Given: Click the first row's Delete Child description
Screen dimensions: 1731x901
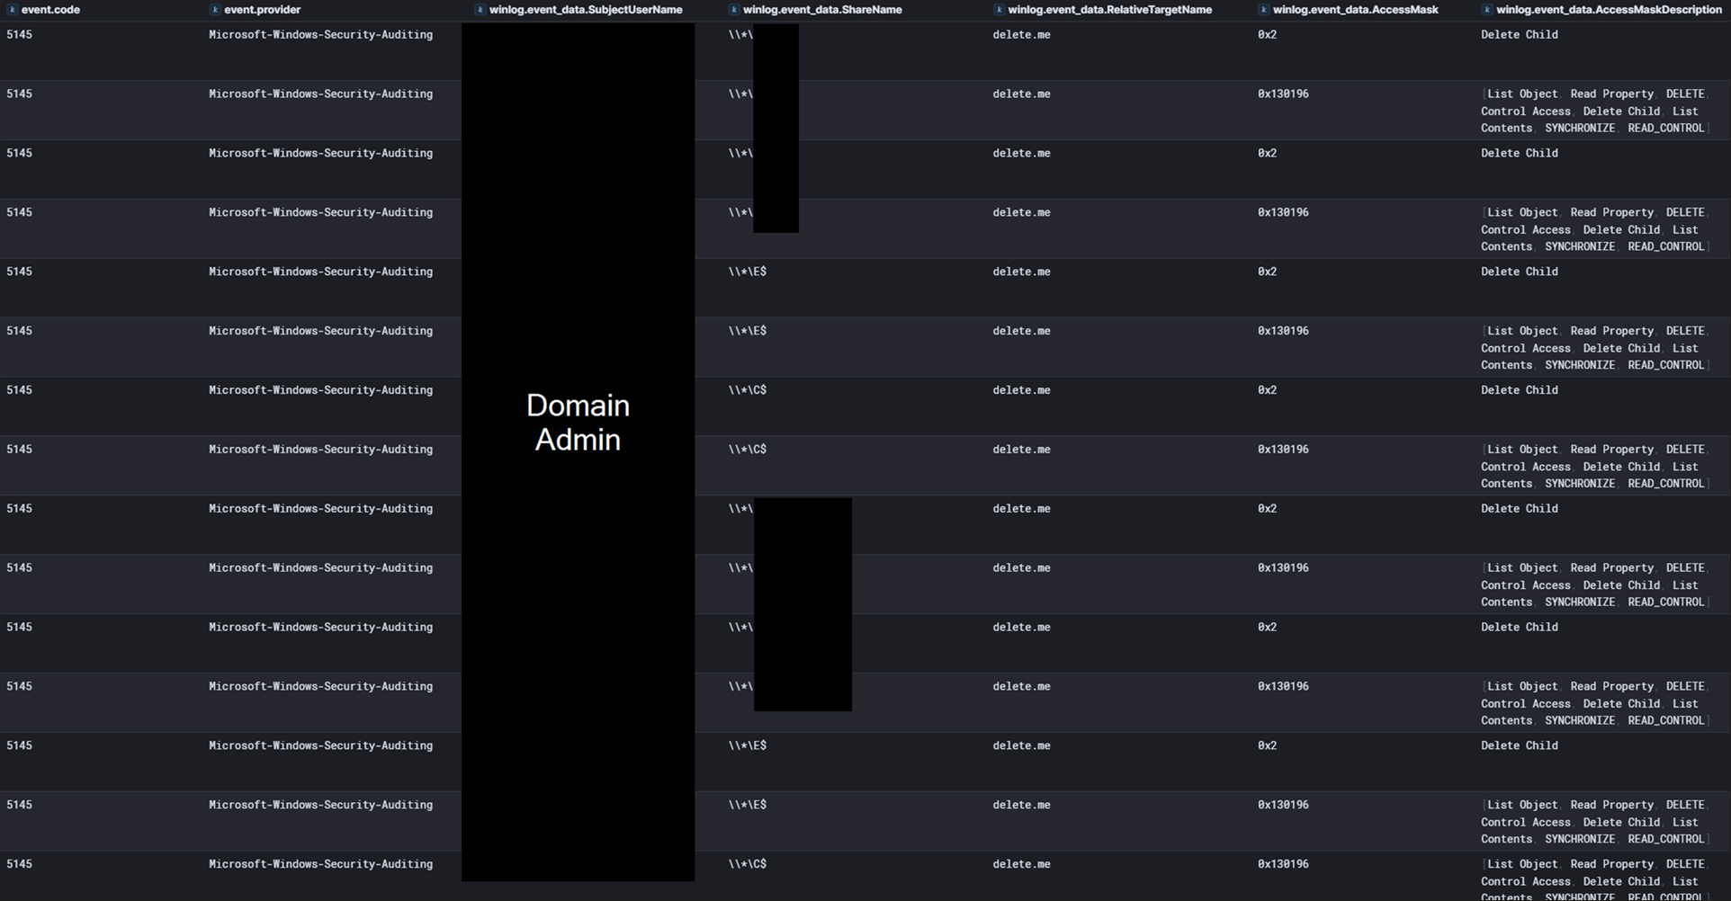Looking at the screenshot, I should (1519, 35).
